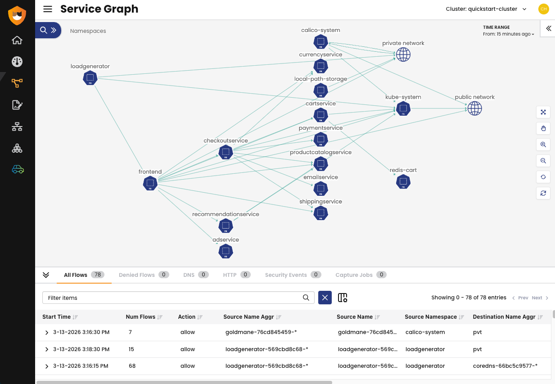
Task: Click the Filter items search field
Action: click(173, 298)
